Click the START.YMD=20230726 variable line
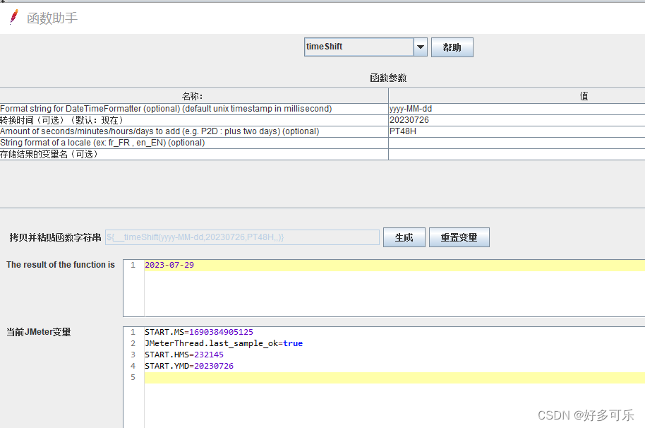The image size is (645, 428). [189, 366]
